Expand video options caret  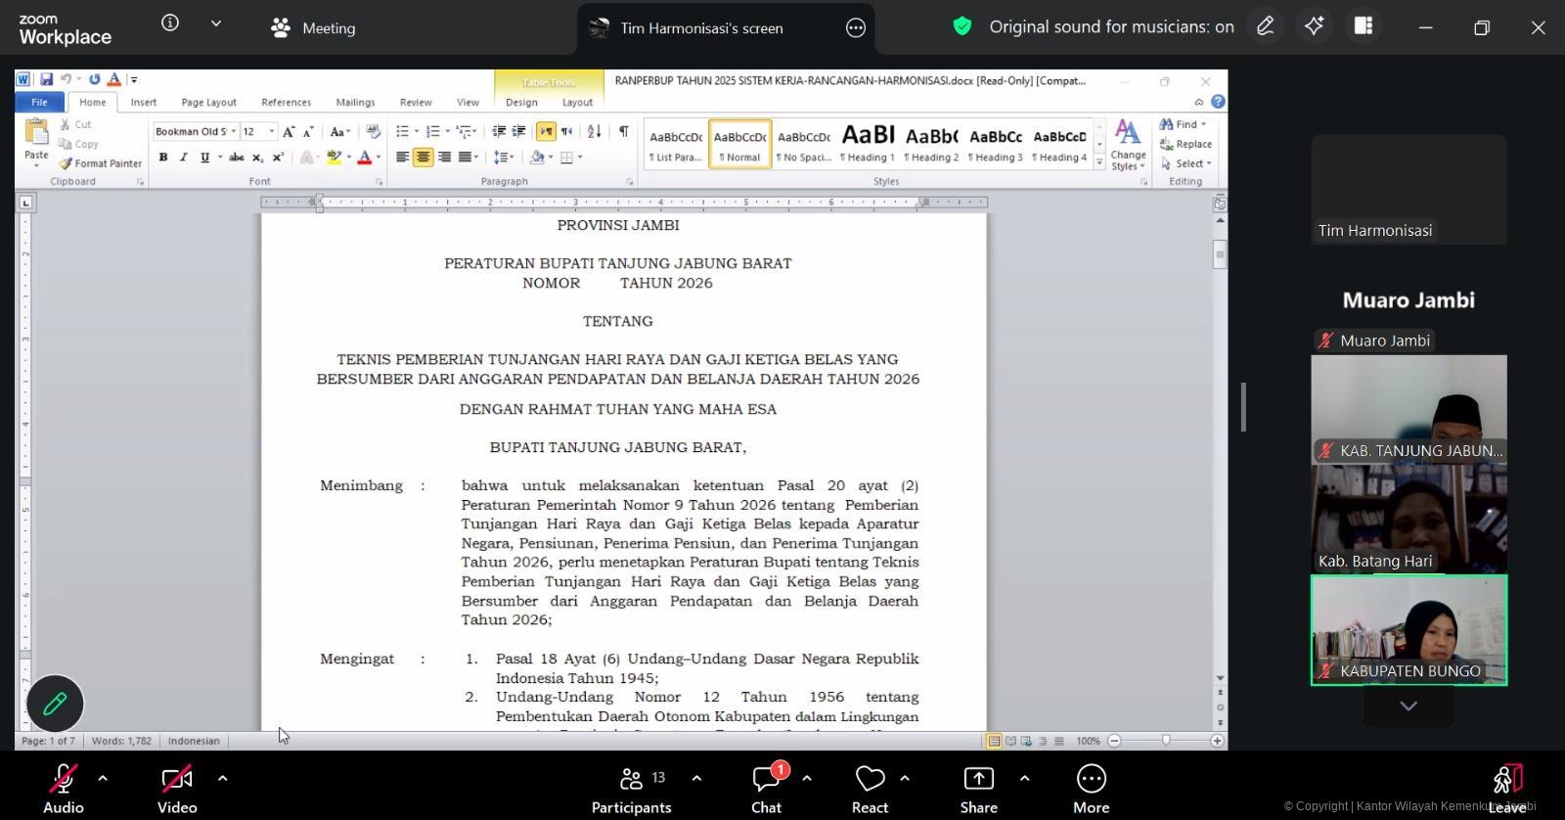[223, 779]
